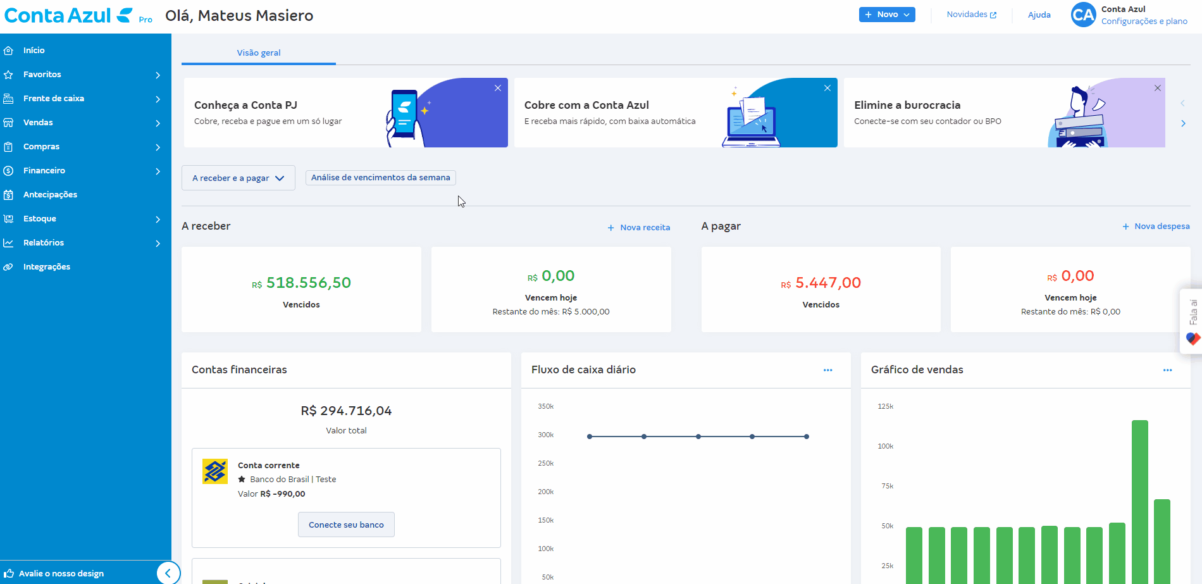The width and height of the screenshot is (1202, 584).
Task: Click Análise de vencimentos da semana button
Action: click(381, 178)
